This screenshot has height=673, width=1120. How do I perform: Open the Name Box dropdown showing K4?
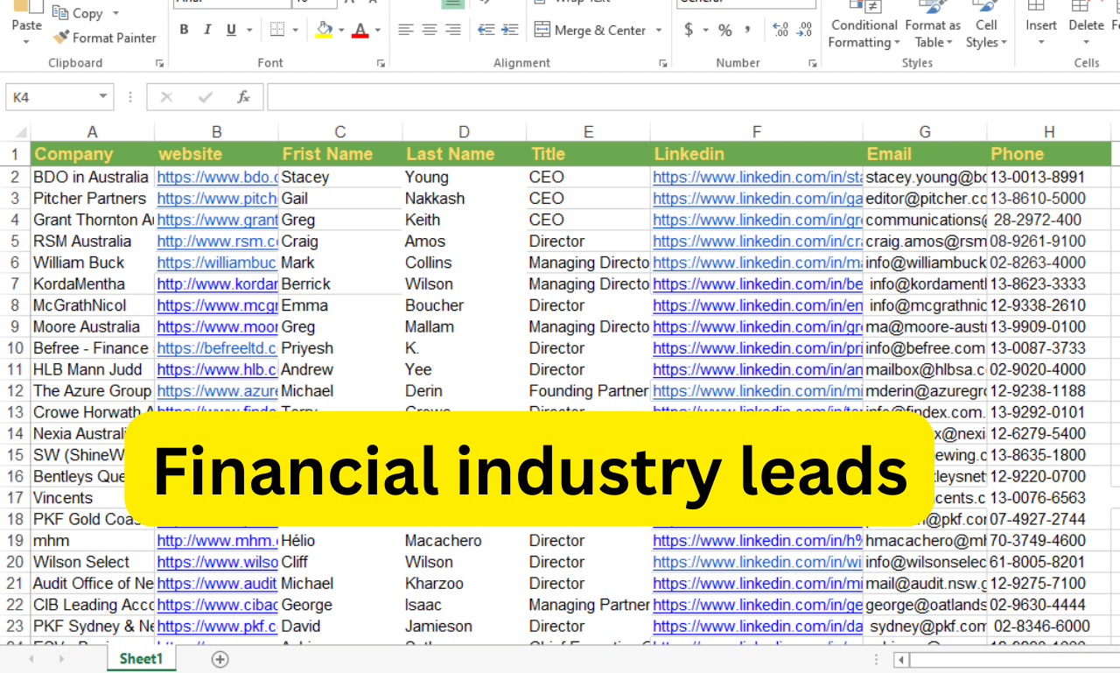(x=104, y=97)
